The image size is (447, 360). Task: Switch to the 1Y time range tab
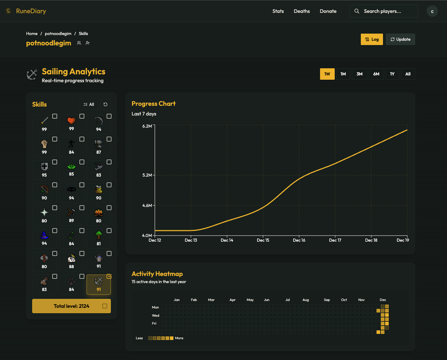click(x=392, y=74)
